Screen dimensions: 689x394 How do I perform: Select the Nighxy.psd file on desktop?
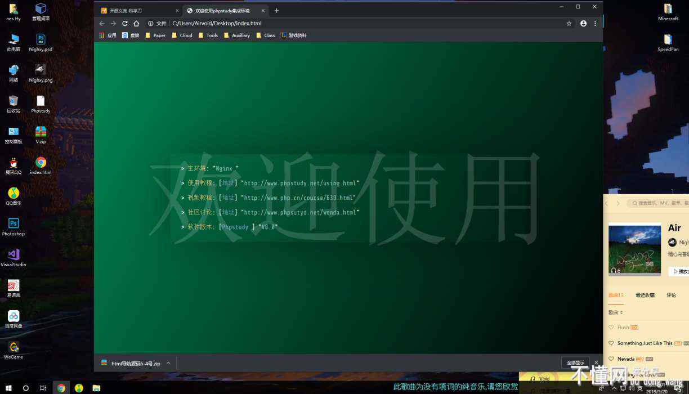coord(41,43)
